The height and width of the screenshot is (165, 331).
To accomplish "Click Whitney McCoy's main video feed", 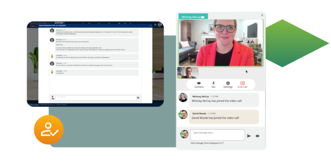I will [x=221, y=43].
